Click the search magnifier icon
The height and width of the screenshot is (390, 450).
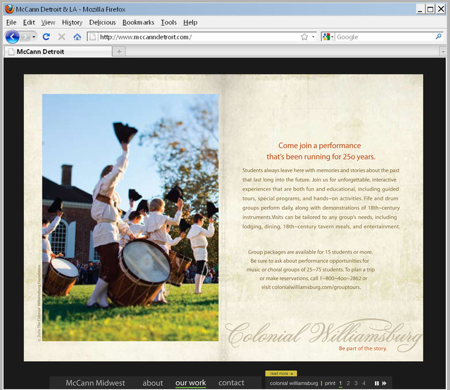click(x=439, y=37)
